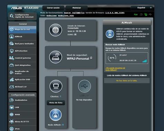Click the Aplicación USB icon
The width and height of the screenshot is (164, 131).
click(x=12, y=79)
